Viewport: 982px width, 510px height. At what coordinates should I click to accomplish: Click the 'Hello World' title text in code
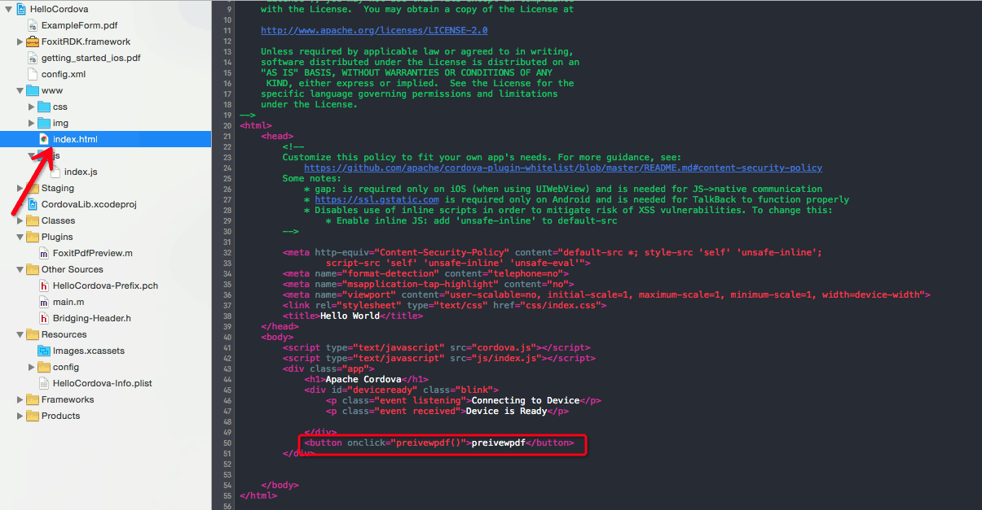click(x=350, y=316)
